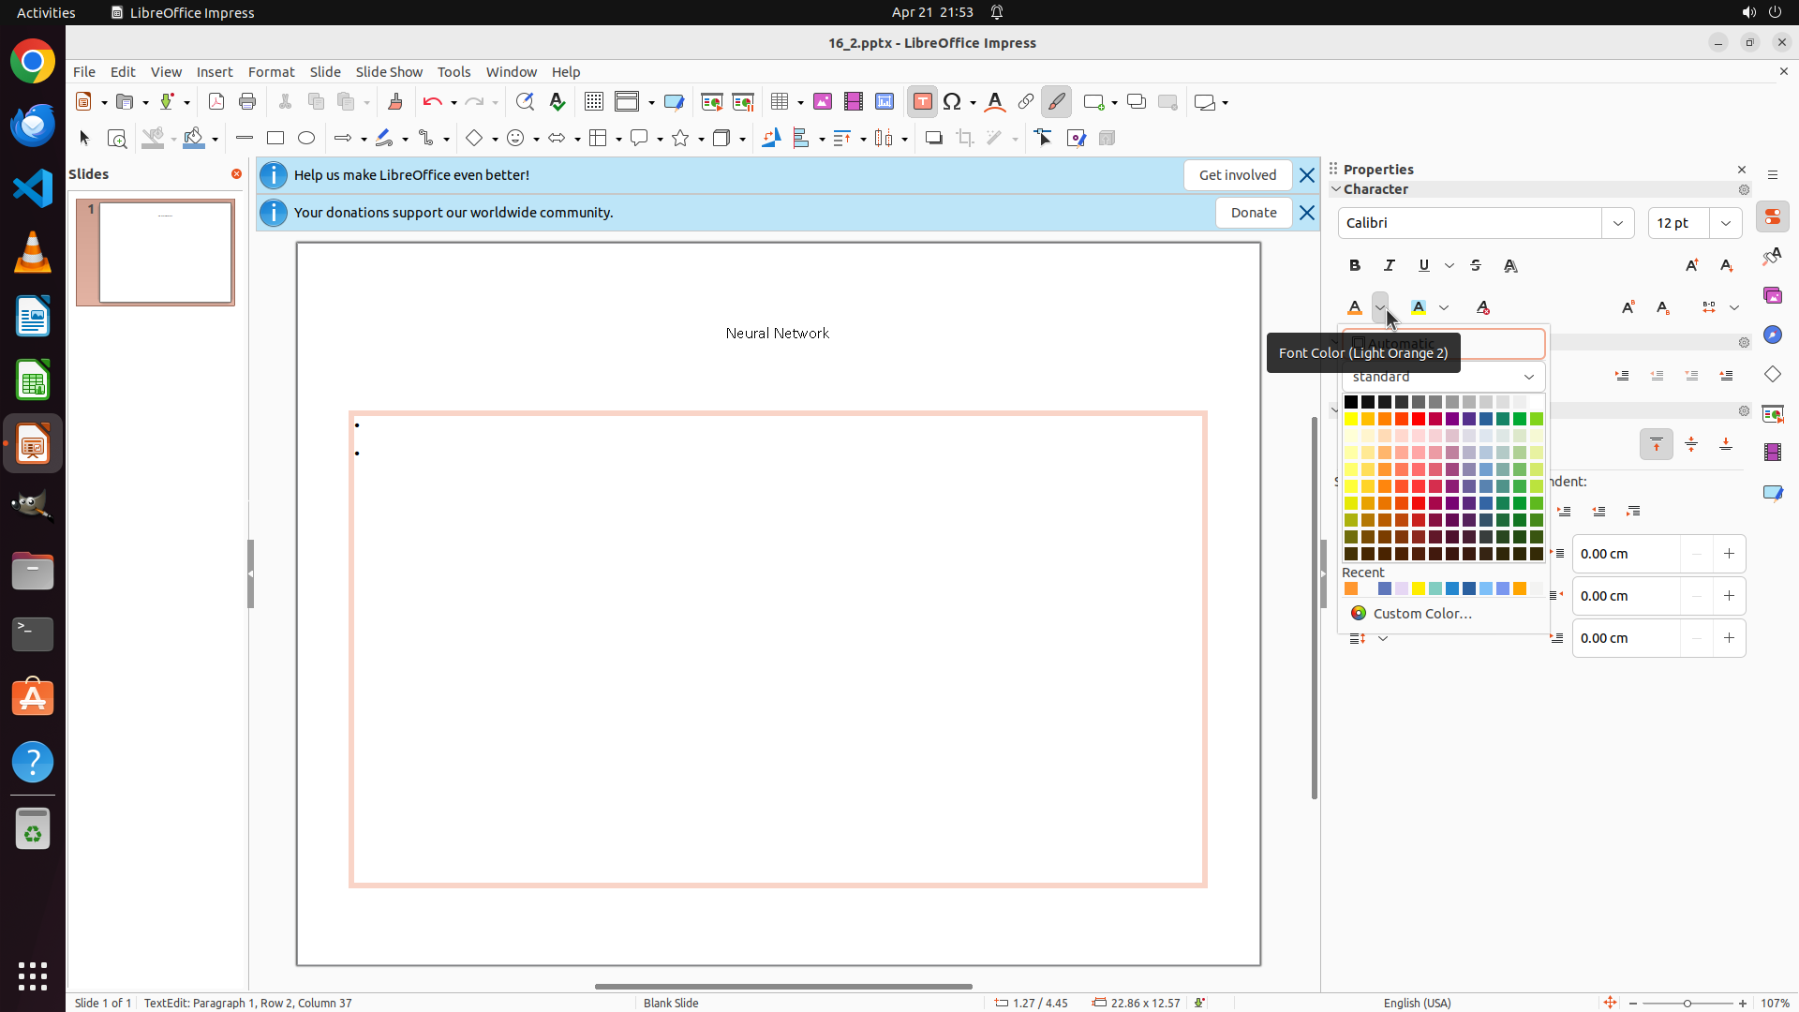The width and height of the screenshot is (1799, 1012).
Task: Open the Crop Image tool
Action: [965, 139]
